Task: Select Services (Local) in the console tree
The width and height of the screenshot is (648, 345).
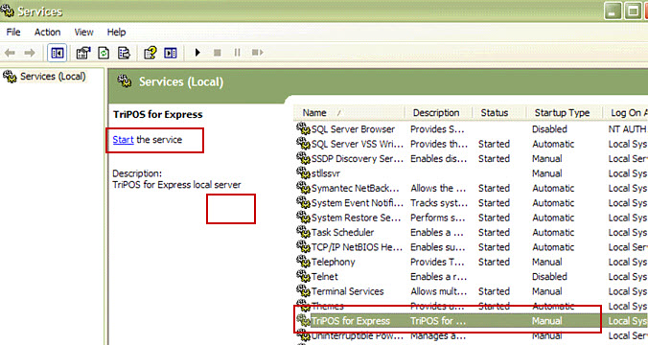Action: (x=53, y=77)
